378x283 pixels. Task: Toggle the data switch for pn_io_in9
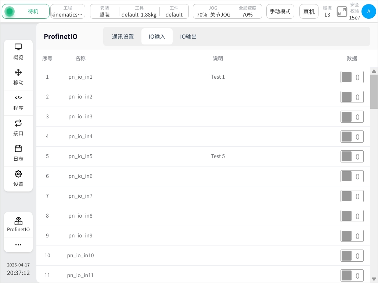click(x=352, y=236)
